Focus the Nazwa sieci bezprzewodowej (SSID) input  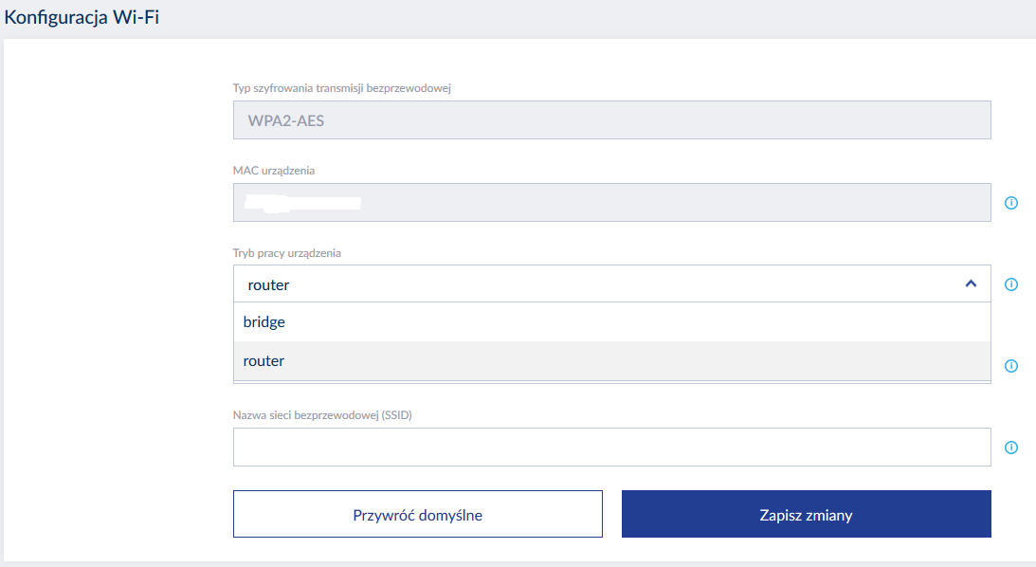click(611, 448)
